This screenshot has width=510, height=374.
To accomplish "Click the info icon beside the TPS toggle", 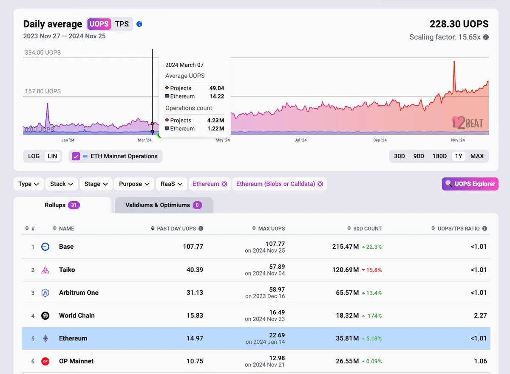I will point(139,24).
